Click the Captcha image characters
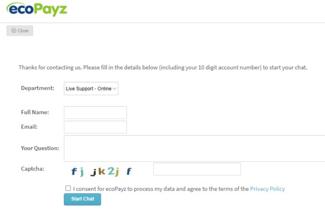This screenshot has width=325, height=211. click(x=101, y=172)
